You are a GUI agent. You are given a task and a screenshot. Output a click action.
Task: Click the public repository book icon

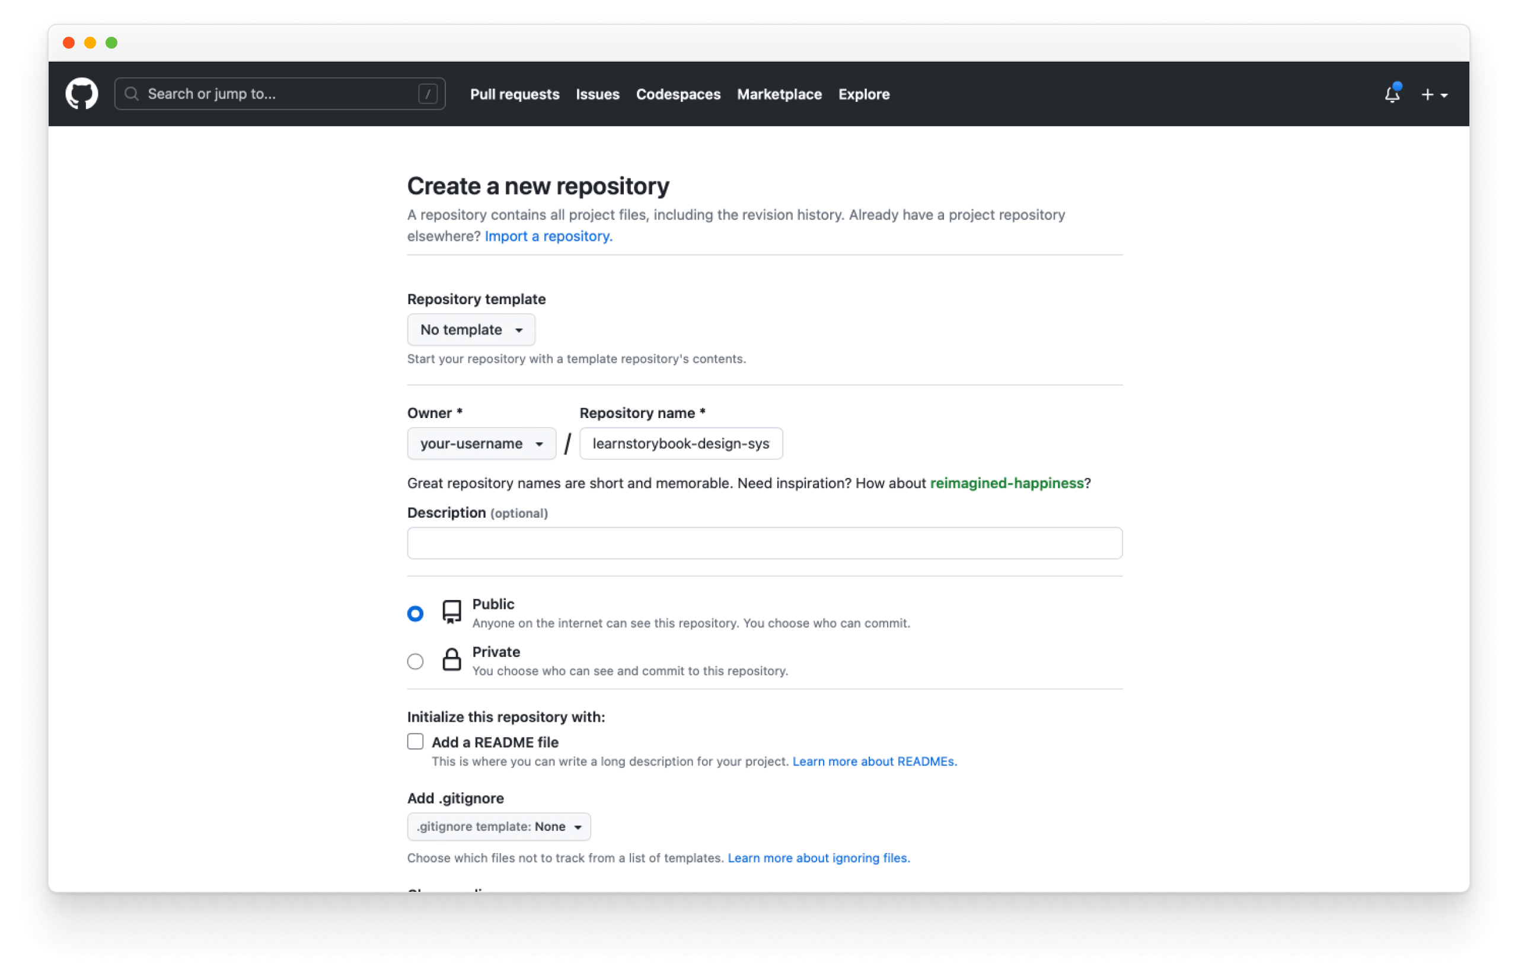[450, 613]
